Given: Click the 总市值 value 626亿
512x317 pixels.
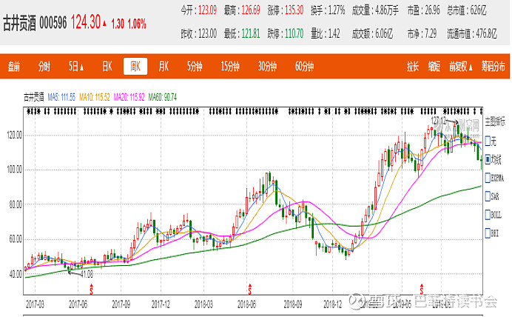Looking at the screenshot, I should tap(479, 10).
